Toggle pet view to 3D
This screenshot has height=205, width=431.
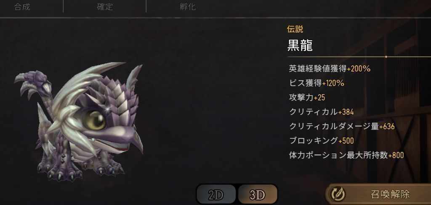(x=258, y=195)
